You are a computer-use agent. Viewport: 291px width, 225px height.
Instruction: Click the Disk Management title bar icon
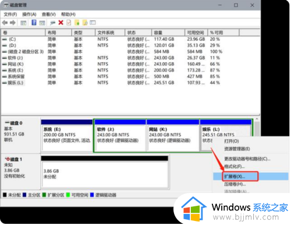click(6, 5)
